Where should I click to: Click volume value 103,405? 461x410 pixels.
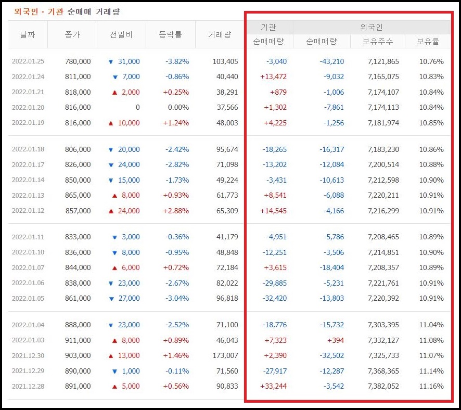225,61
